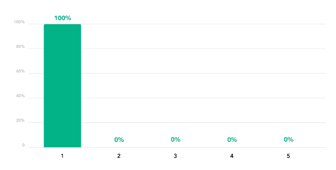Click the 100% value label above the bar
This screenshot has height=170, width=336.
tap(63, 18)
